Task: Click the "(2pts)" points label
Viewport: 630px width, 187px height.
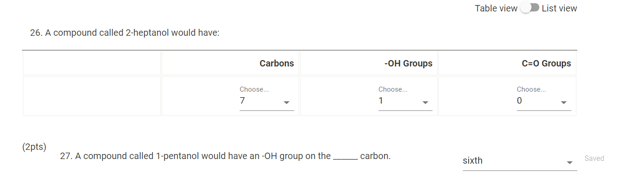Action: point(34,148)
